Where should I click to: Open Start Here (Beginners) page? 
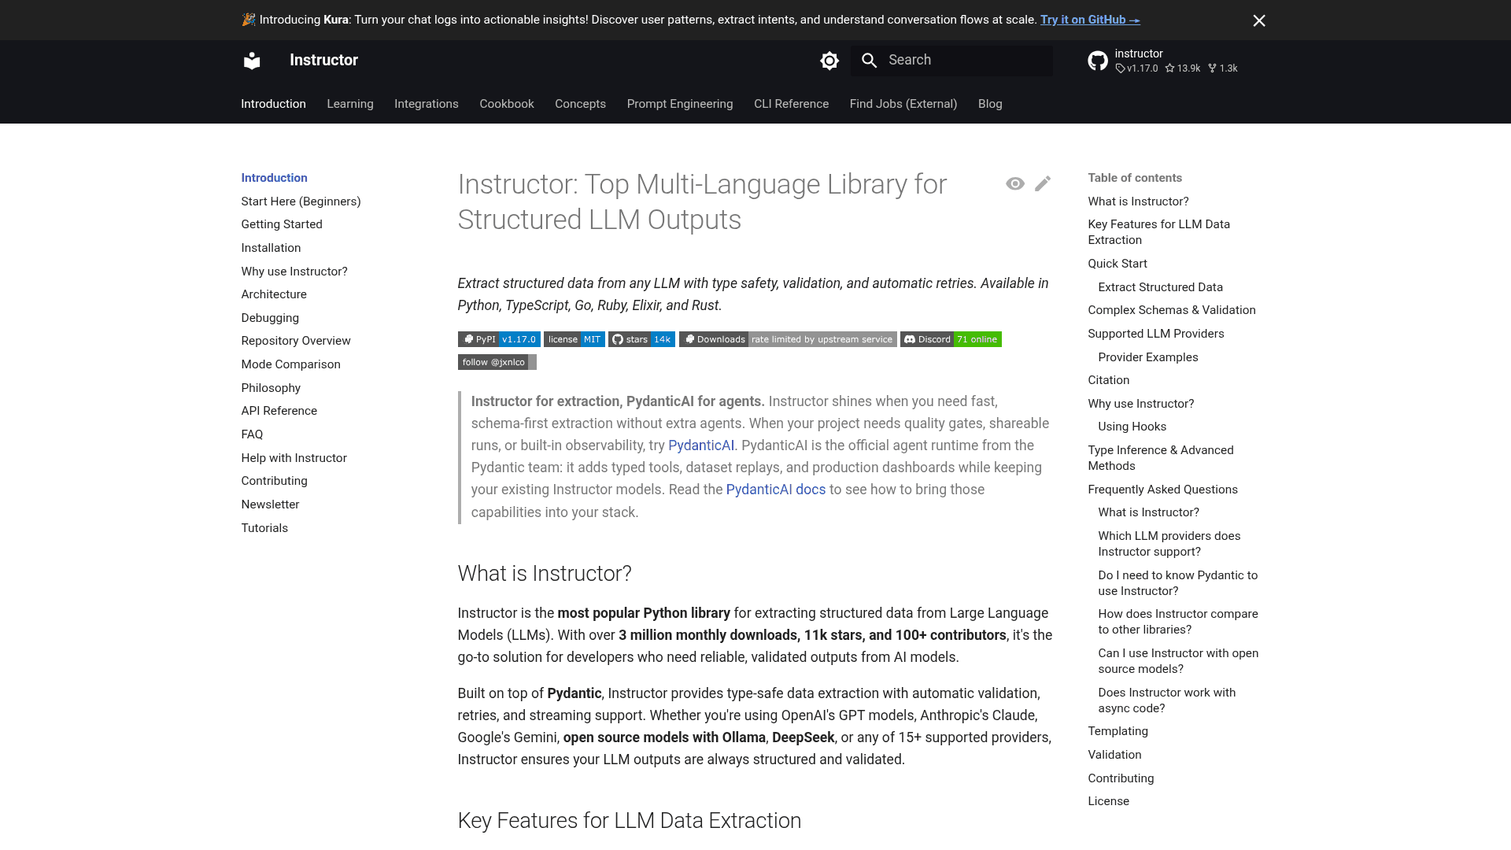pos(301,201)
